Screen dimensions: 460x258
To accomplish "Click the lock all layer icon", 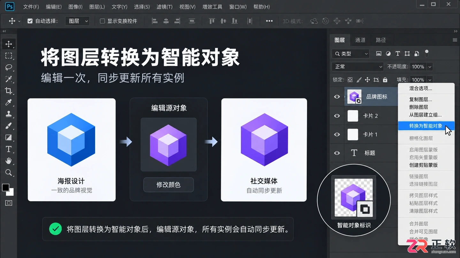I will click(385, 80).
